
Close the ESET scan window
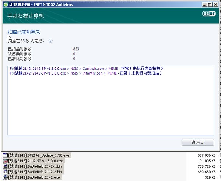pos(215,4)
